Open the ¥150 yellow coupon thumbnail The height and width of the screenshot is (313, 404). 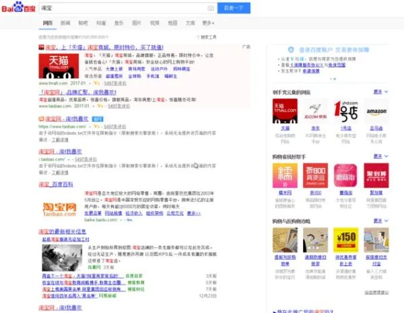(346, 240)
